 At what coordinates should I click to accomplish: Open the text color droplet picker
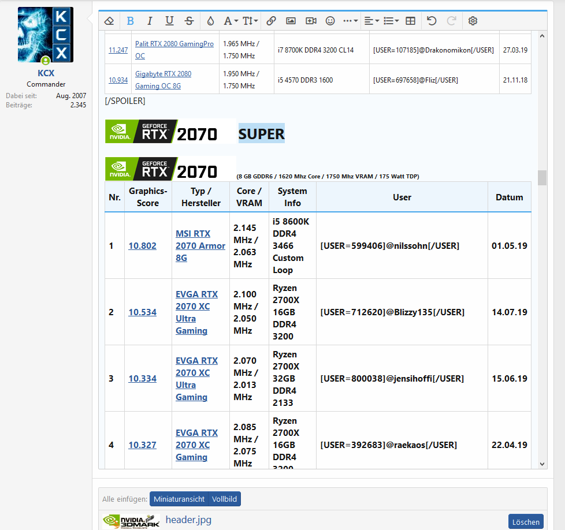tap(210, 21)
